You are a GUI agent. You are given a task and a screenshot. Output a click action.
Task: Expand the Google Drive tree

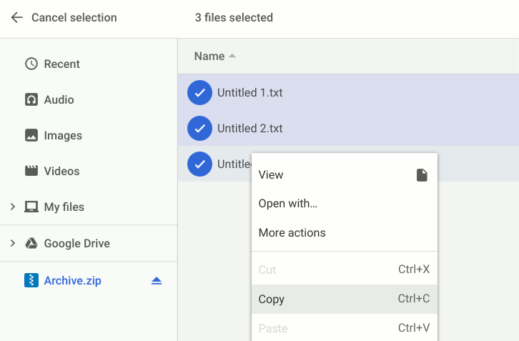pos(12,243)
